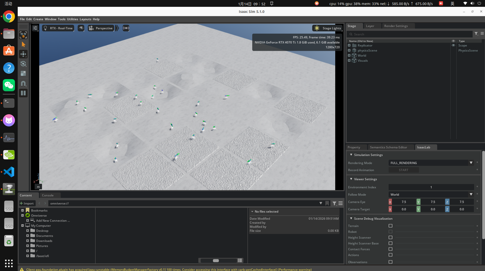The image size is (485, 271).
Task: Open the Stage panel options menu
Action: (x=482, y=34)
